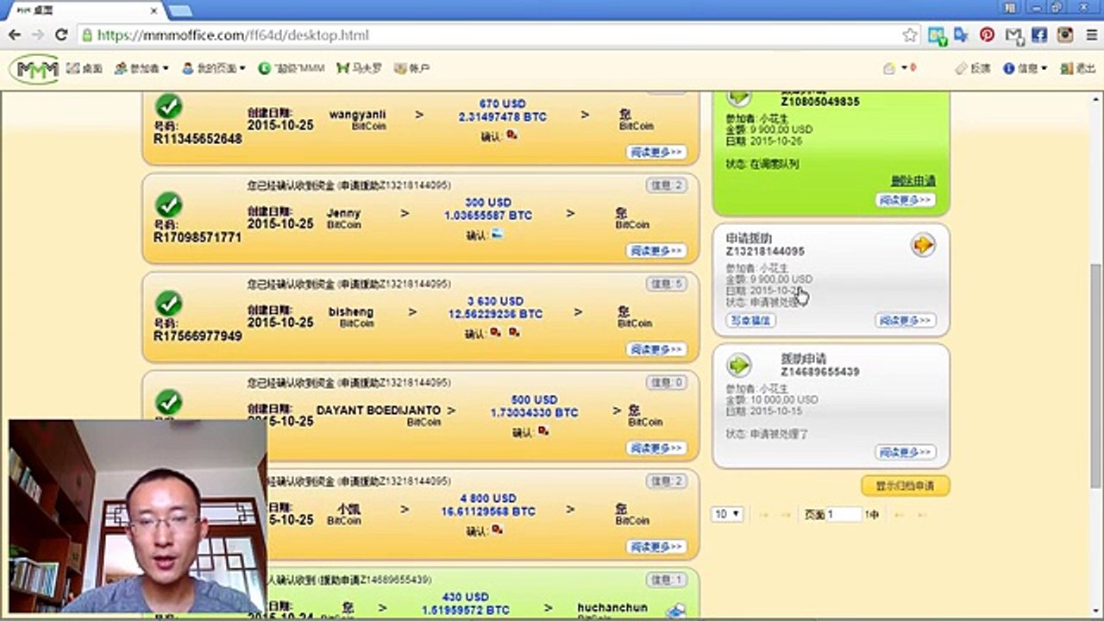Click 阅读更多 on request Z13218144095
Image resolution: width=1104 pixels, height=621 pixels.
click(906, 320)
